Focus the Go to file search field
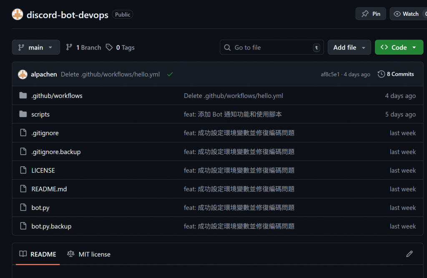 (271, 48)
